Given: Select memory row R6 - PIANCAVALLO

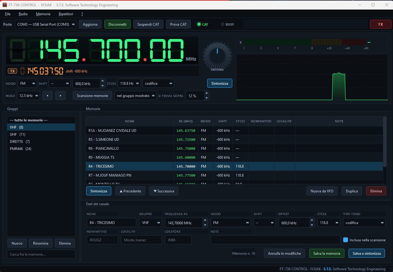Looking at the screenshot, I should (234, 149).
